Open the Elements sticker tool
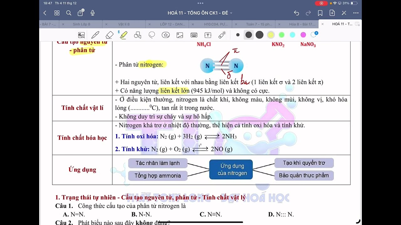This screenshot has height=225, width=401. tap(166, 35)
